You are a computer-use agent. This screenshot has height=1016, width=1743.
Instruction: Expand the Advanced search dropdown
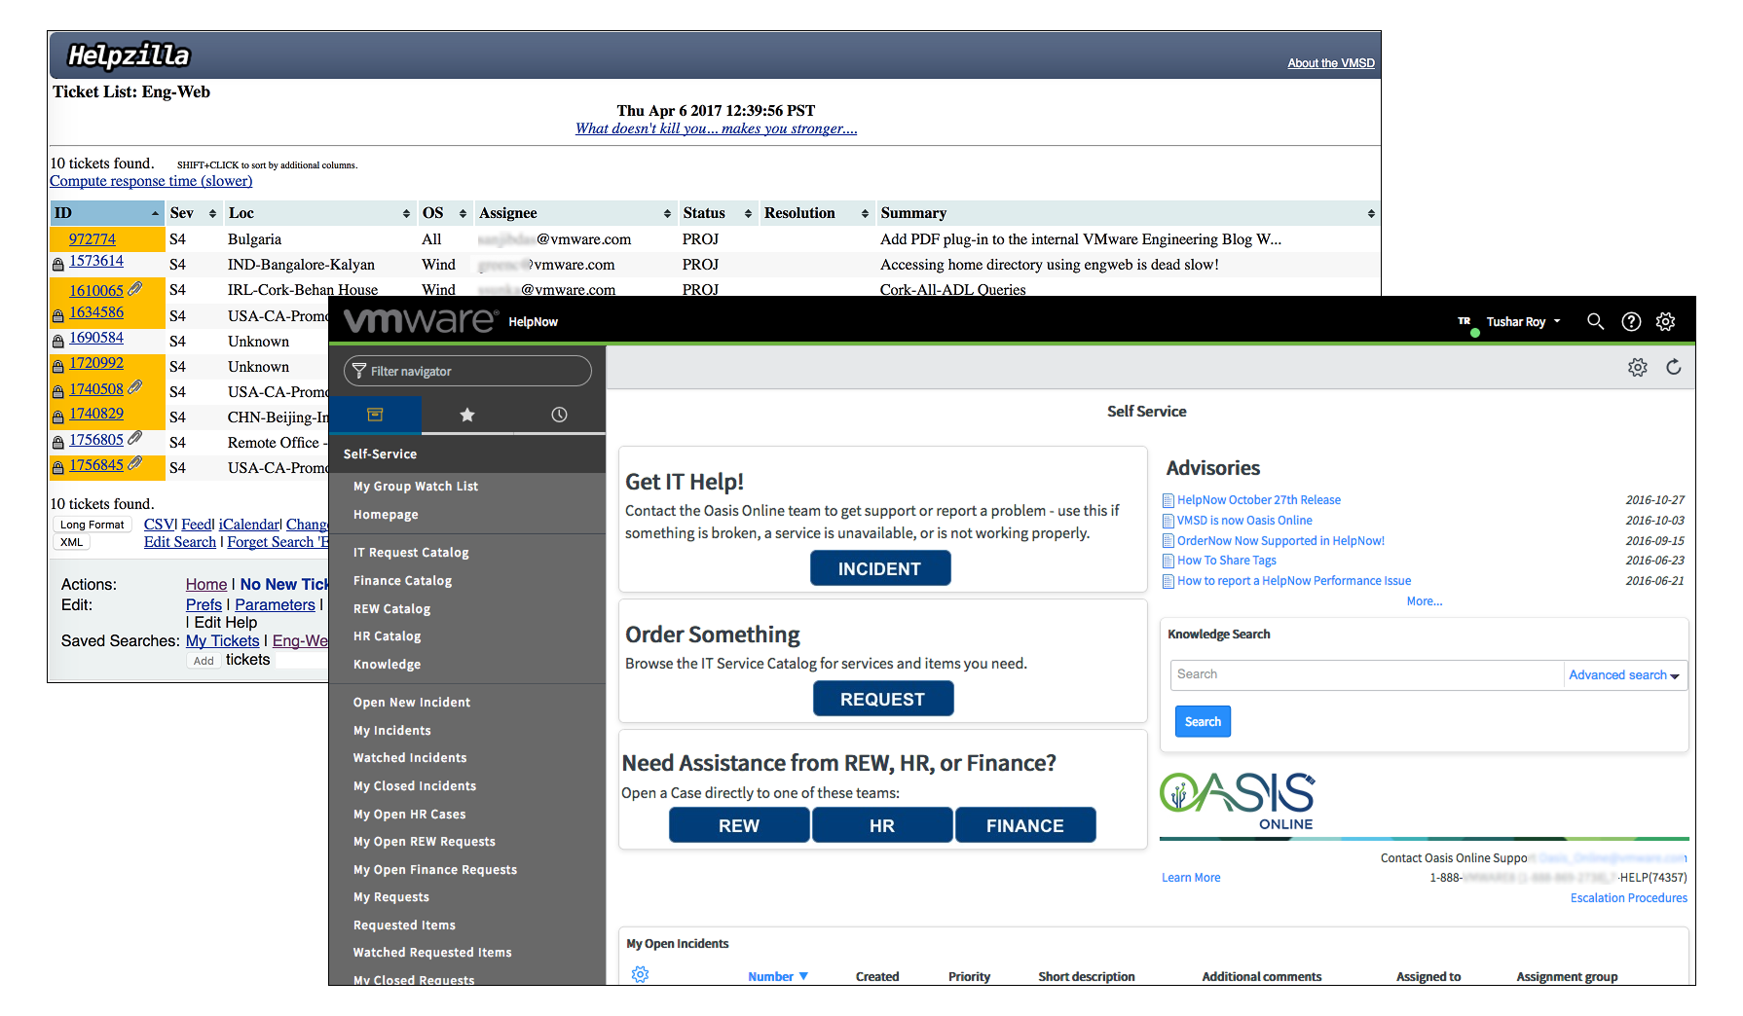tap(1623, 674)
